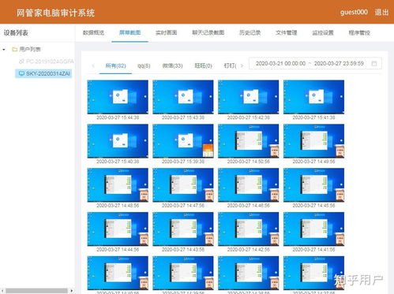Click the left arrow of filter tabs
Image resolution: width=394 pixels, height=294 pixels.
tap(93, 65)
